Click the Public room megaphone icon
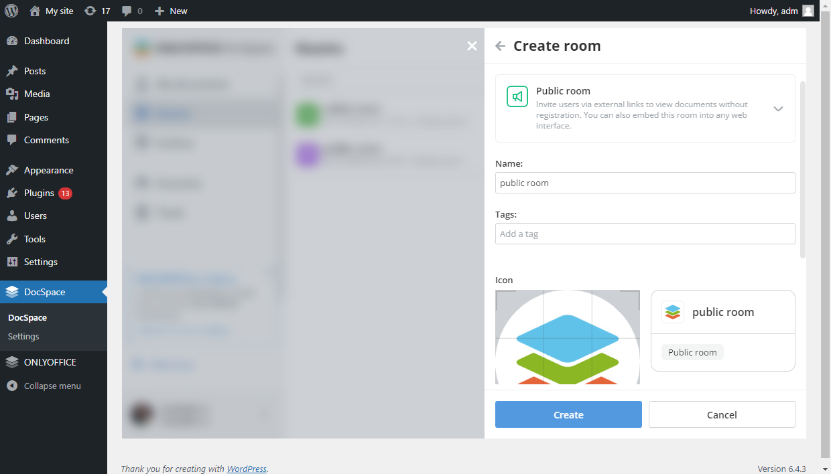831x474 pixels. coord(517,96)
